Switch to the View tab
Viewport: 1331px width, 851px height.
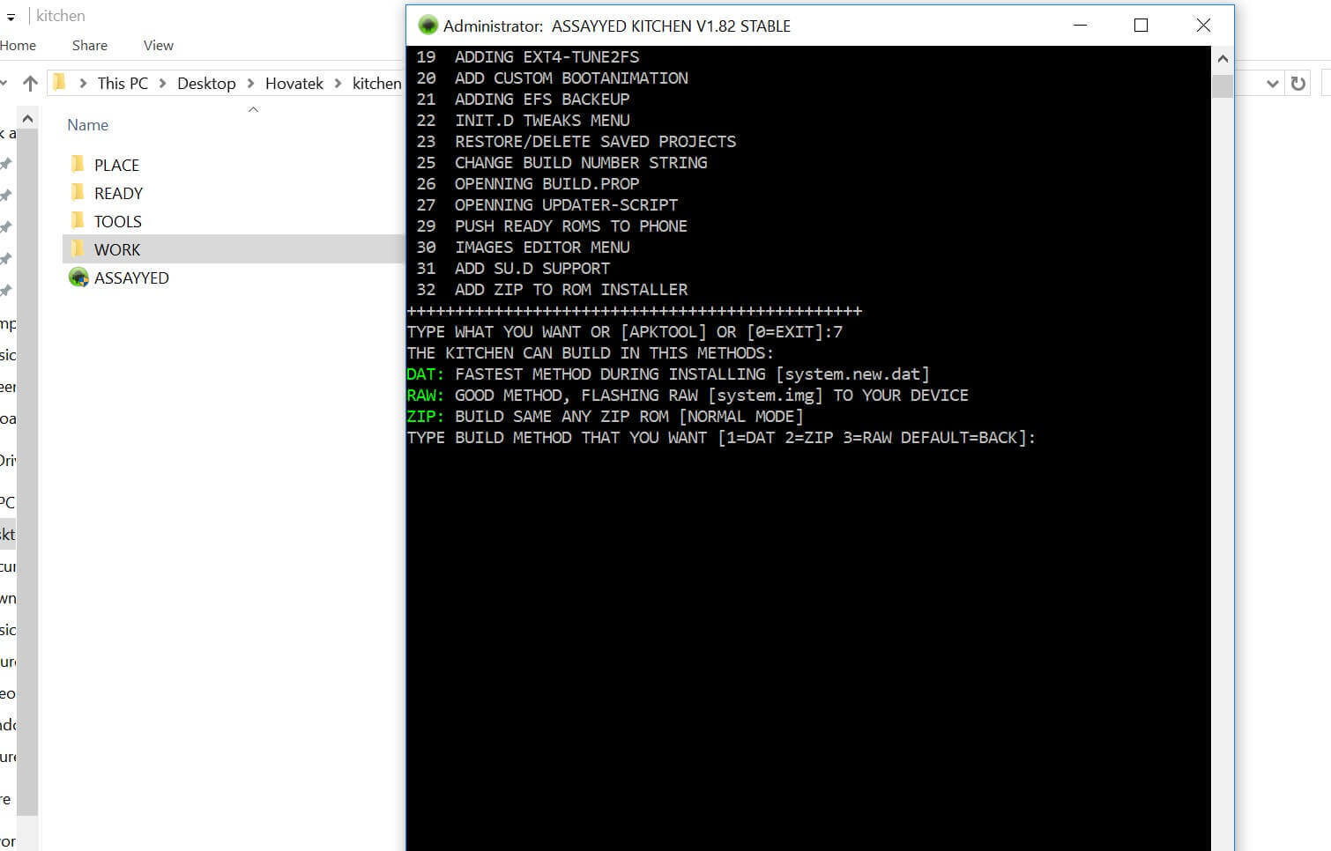158,45
